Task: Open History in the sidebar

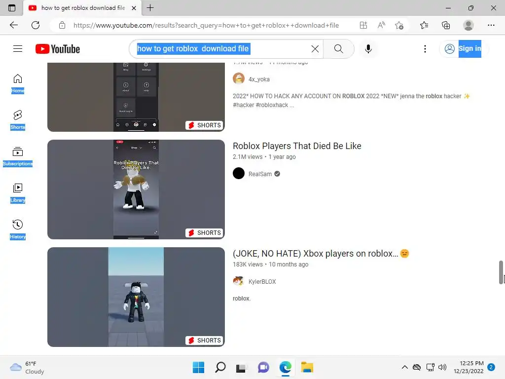Action: pos(18,229)
